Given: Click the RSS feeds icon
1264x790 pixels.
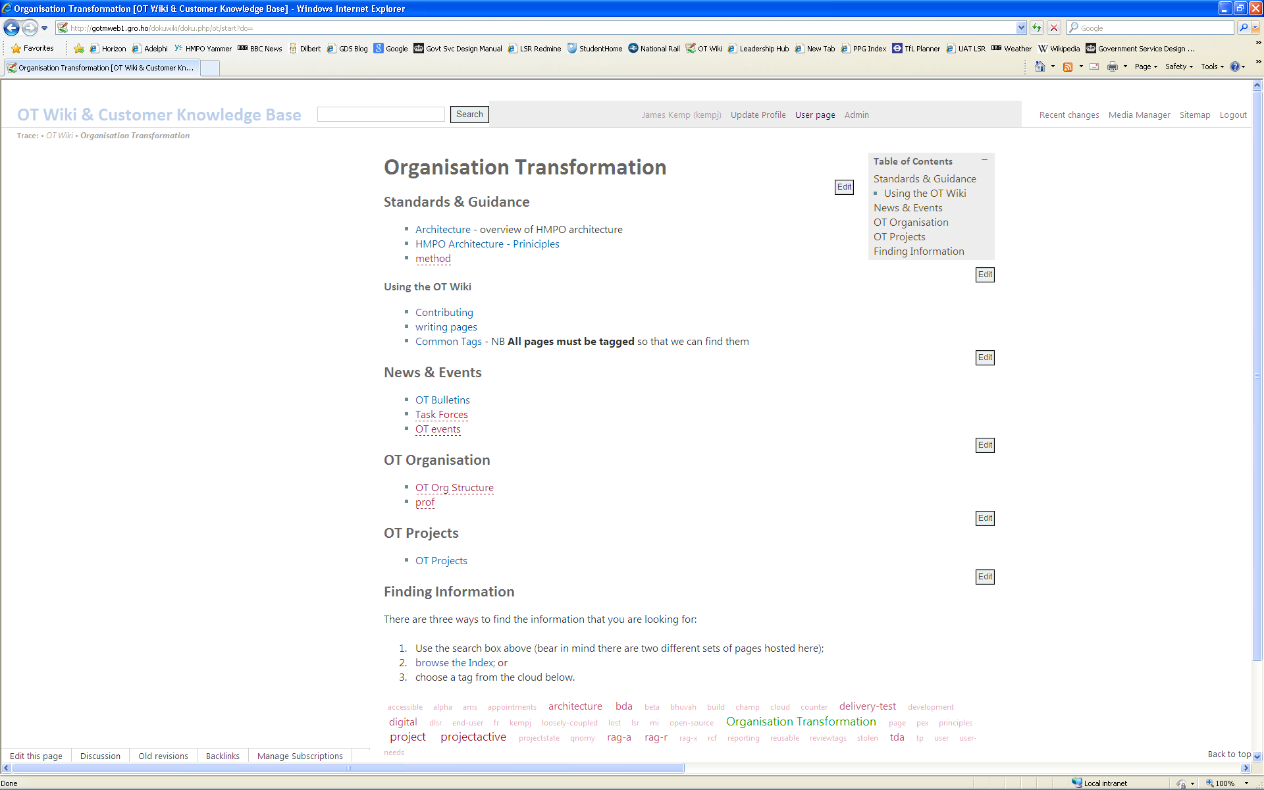Looking at the screenshot, I should point(1068,66).
